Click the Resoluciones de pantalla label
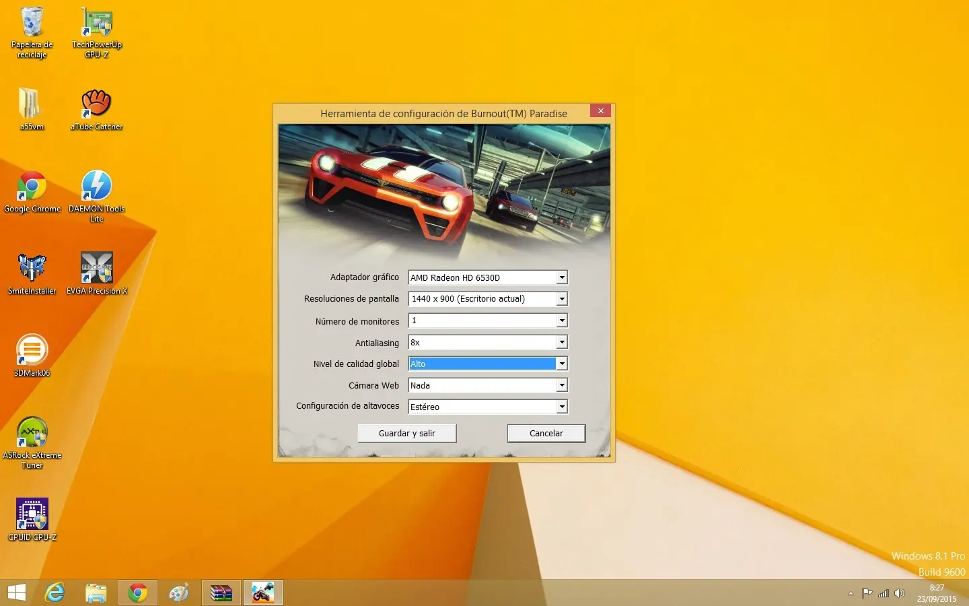The height and width of the screenshot is (606, 969). click(351, 298)
